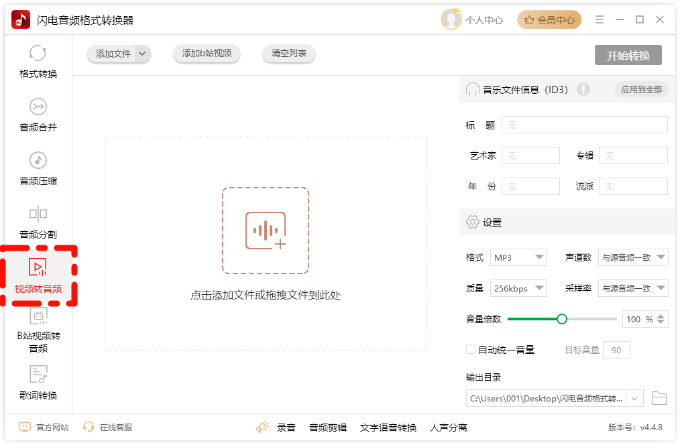Open the 音频分割 audio split icon
680x445 pixels.
[x=38, y=214]
